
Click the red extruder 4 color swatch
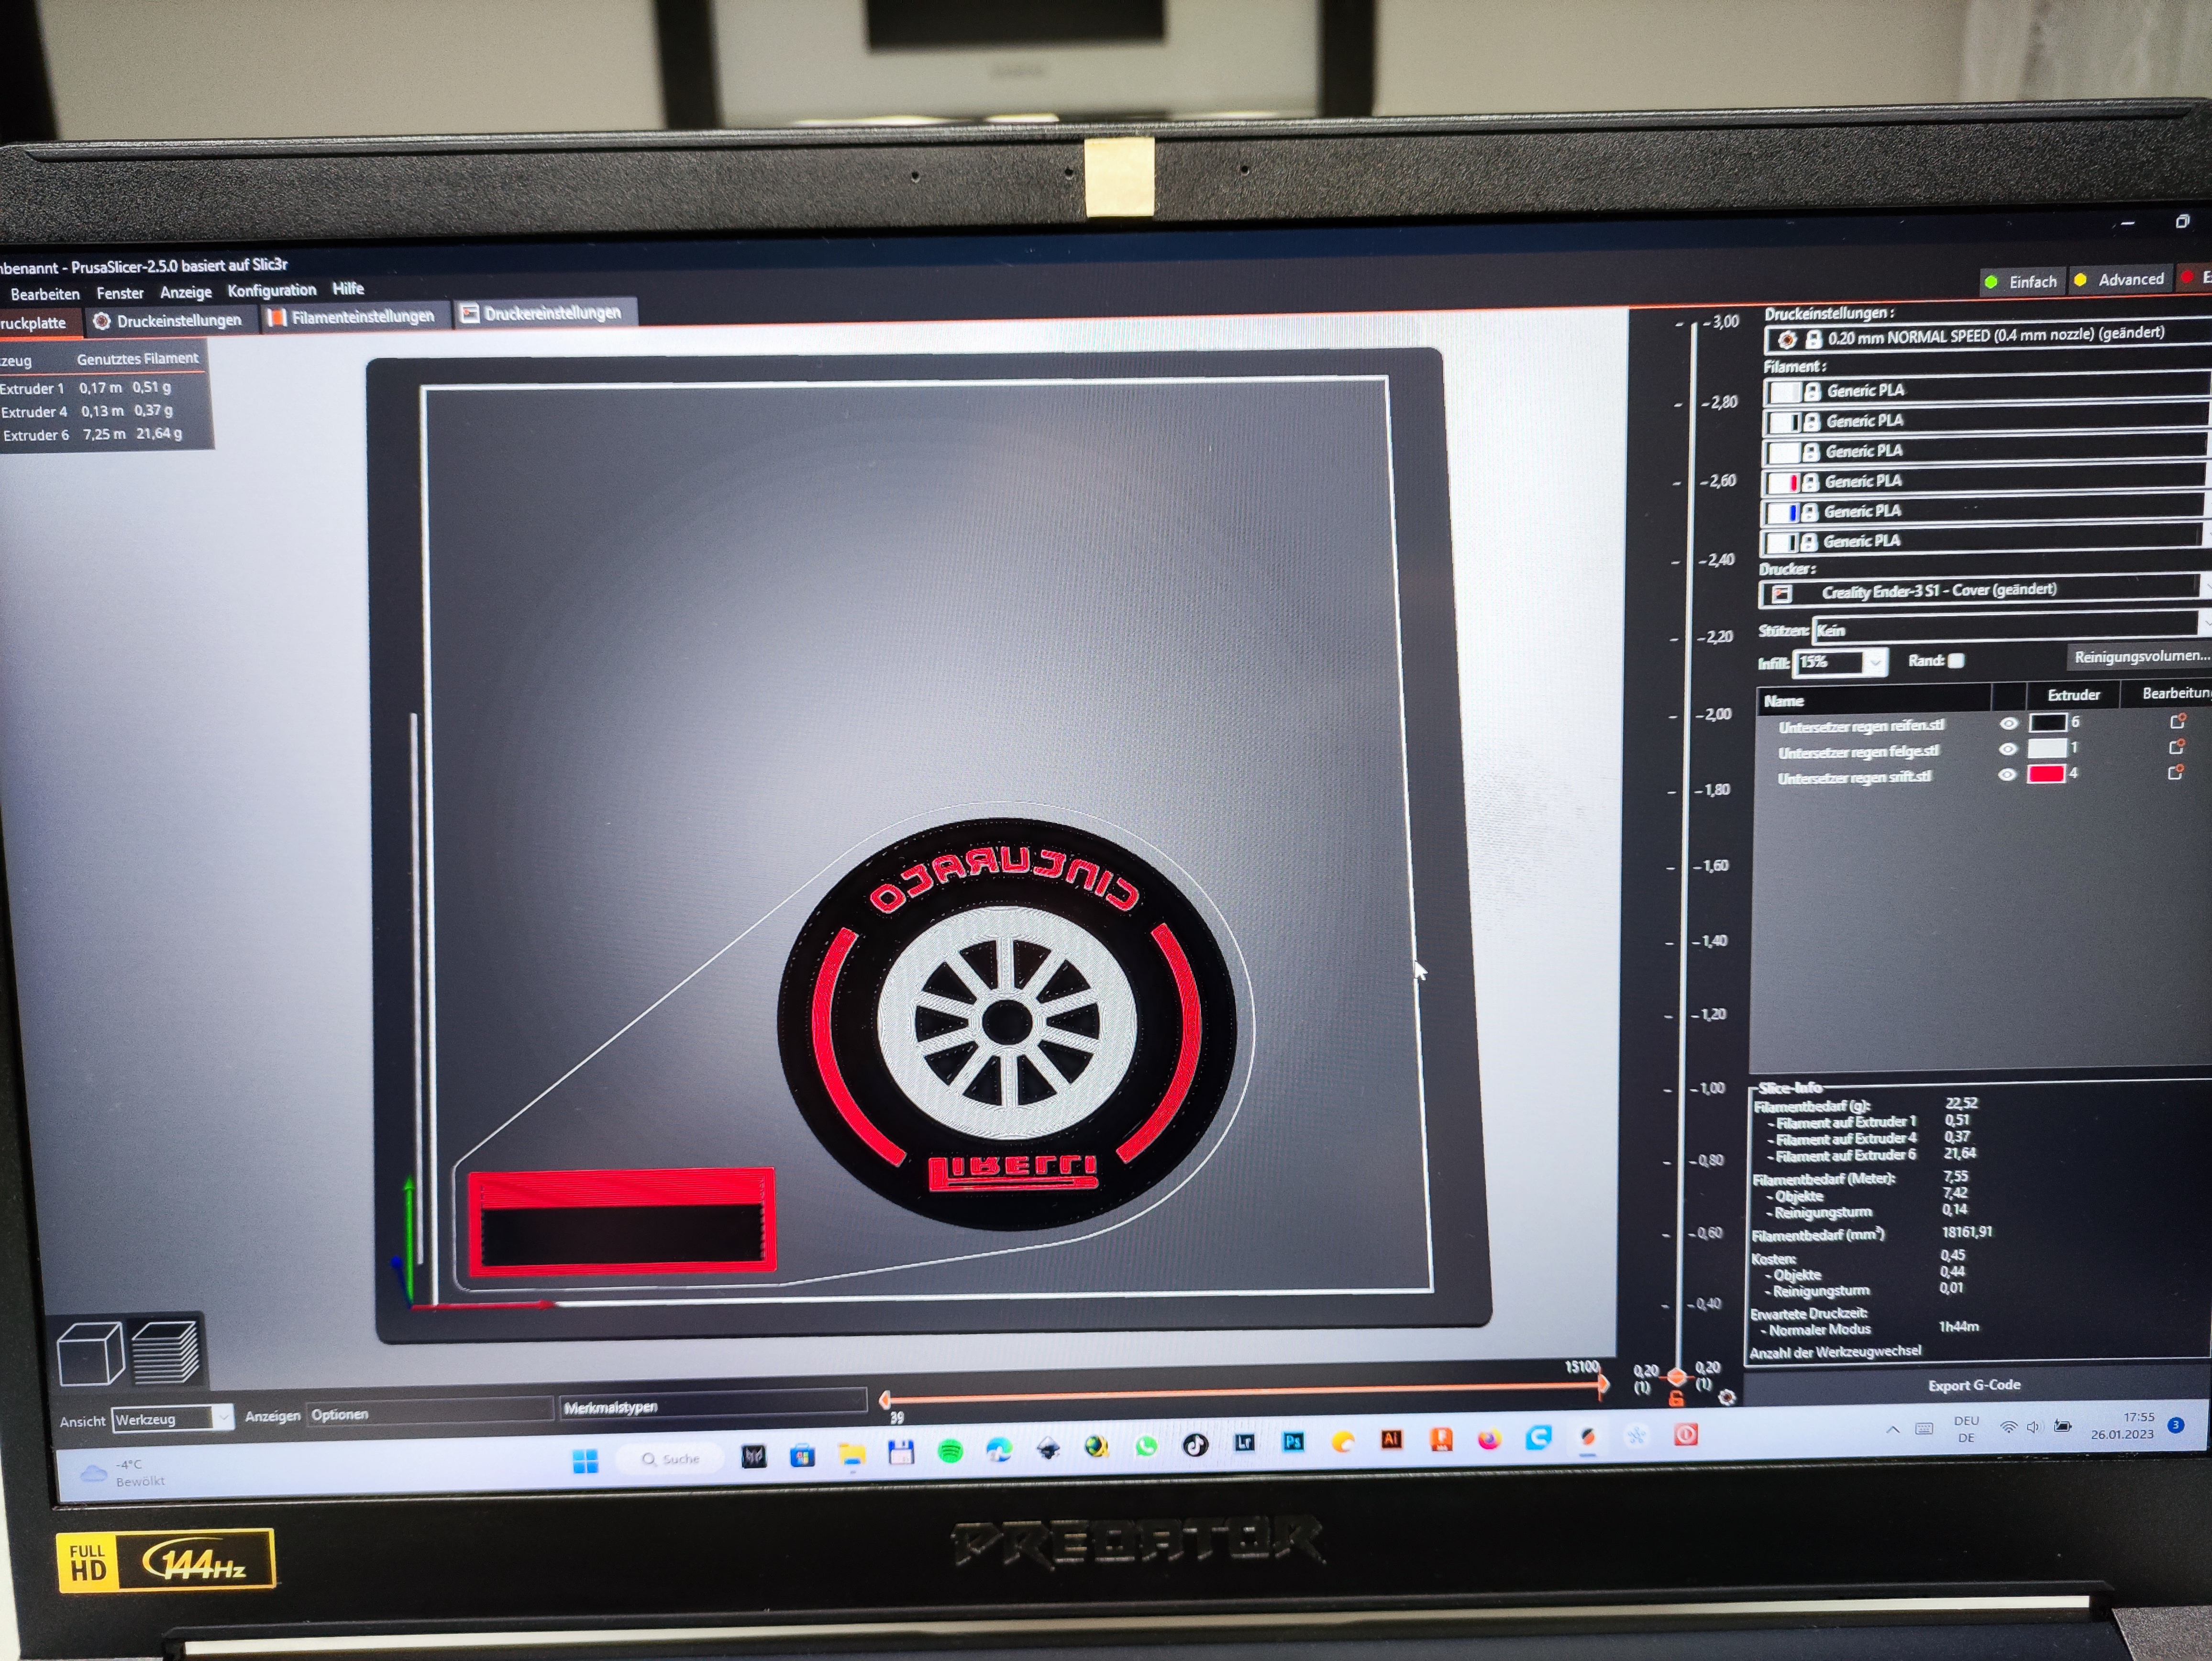(2046, 774)
